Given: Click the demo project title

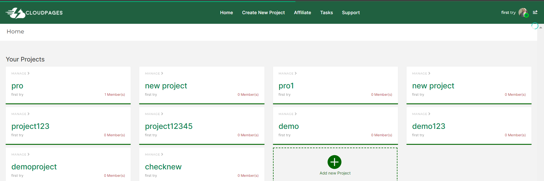Looking at the screenshot, I should [x=289, y=126].
